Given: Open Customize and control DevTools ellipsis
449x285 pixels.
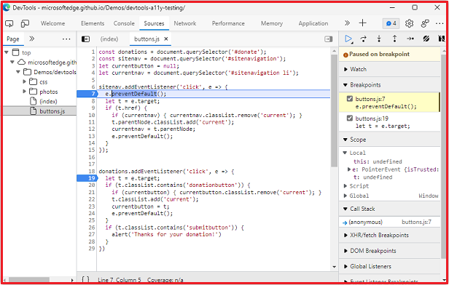Looking at the screenshot, I should coord(440,23).
